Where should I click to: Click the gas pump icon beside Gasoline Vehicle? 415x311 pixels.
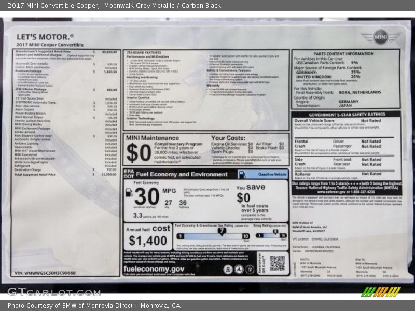pyautogui.click(x=242, y=175)
